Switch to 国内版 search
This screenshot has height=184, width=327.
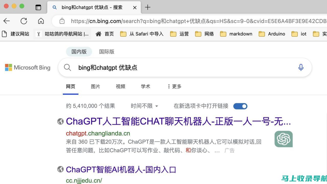point(79,52)
